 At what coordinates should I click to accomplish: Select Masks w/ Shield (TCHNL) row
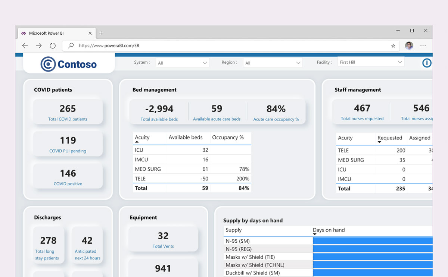point(328,265)
